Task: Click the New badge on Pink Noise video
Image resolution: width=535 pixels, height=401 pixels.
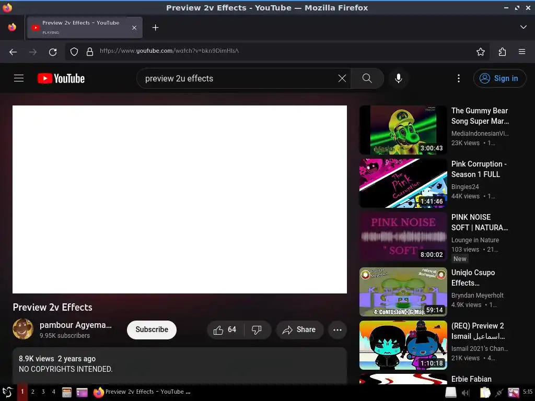Action: [460, 258]
